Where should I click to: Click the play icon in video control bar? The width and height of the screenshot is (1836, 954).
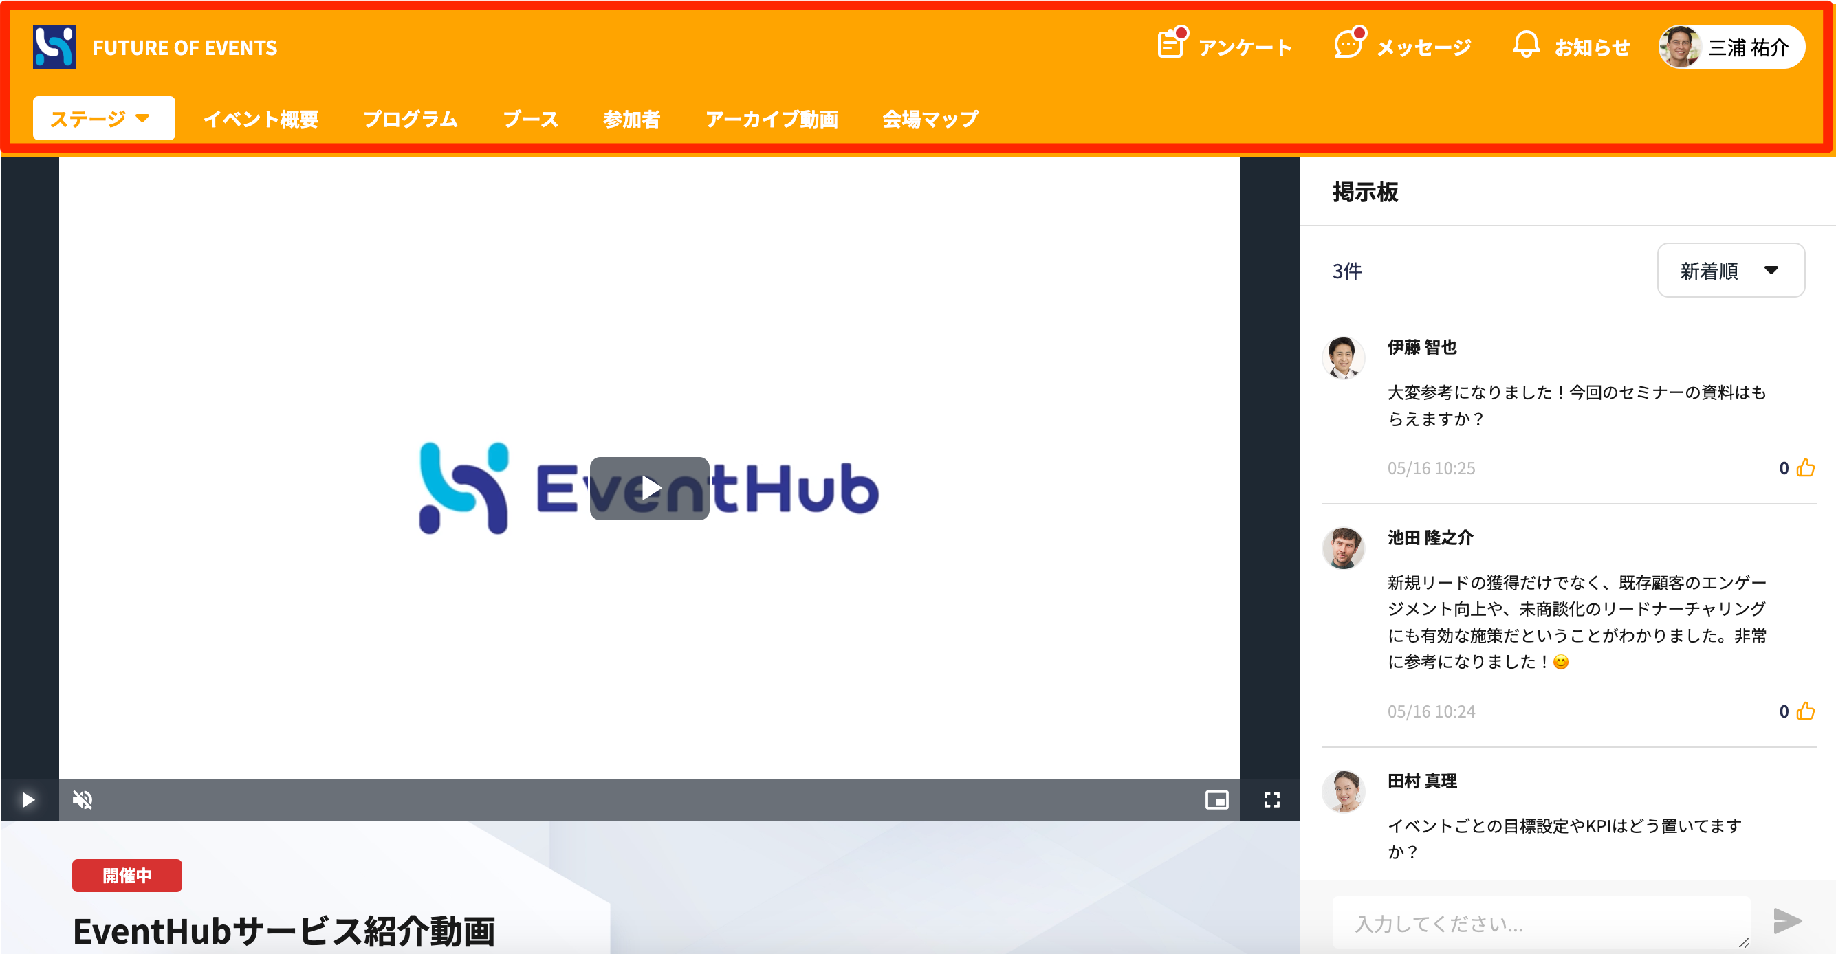(x=28, y=800)
